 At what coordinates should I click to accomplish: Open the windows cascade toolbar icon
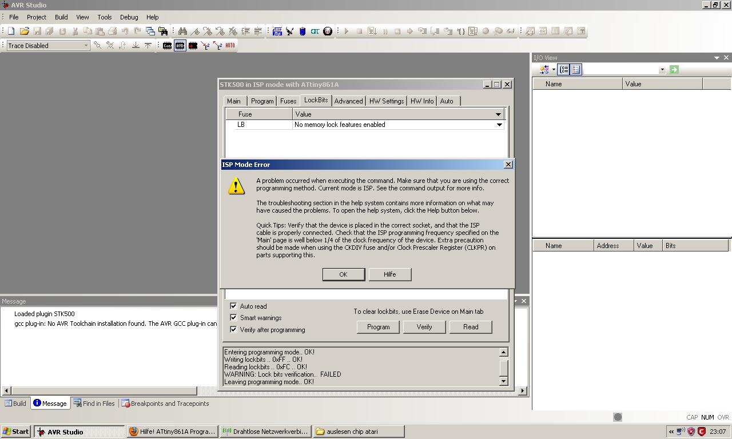pos(150,31)
